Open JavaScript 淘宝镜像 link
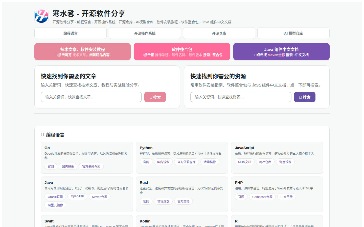Image resolution: width=364 pixels, height=227 pixels. coord(285,162)
